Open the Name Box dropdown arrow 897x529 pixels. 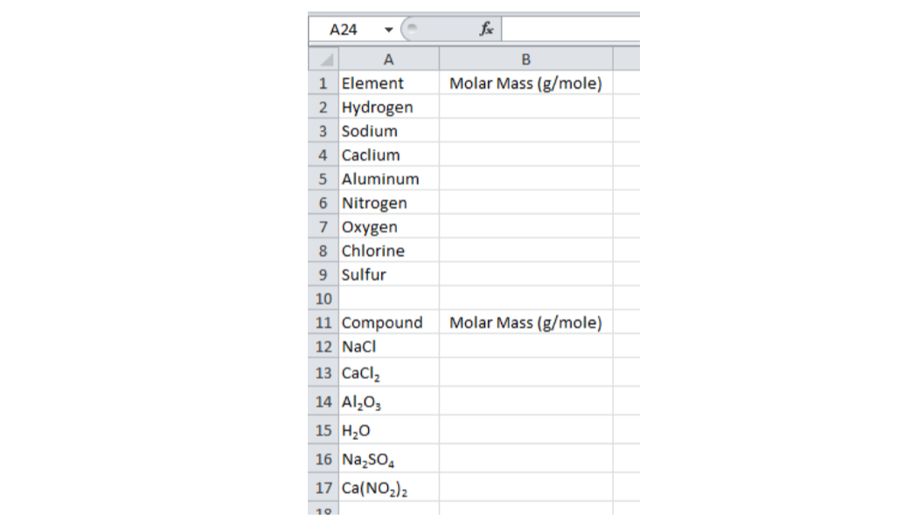click(387, 29)
